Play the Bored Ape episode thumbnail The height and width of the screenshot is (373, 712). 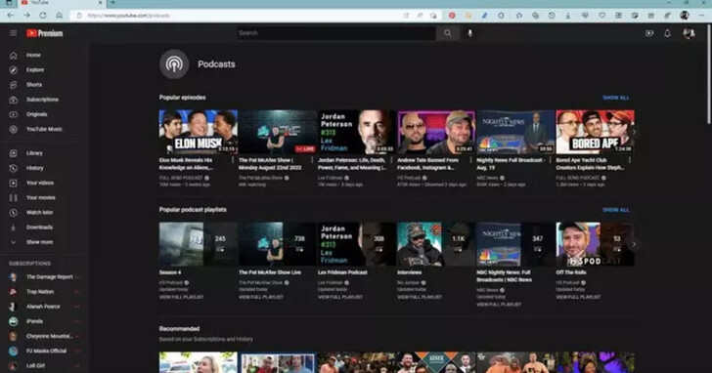click(595, 132)
